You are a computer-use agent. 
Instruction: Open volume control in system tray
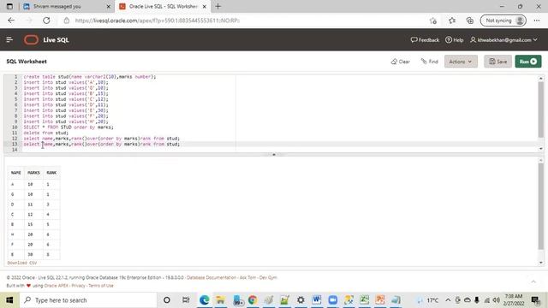point(496,300)
